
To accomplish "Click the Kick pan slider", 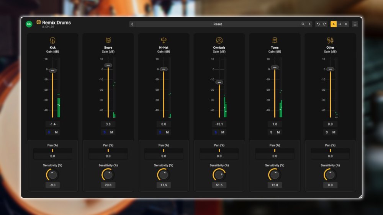I will [x=52, y=151].
